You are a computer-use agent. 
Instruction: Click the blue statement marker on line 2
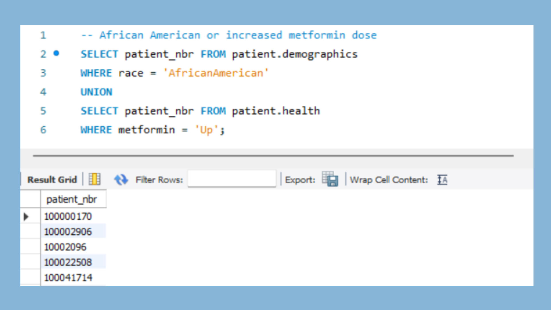56,53
